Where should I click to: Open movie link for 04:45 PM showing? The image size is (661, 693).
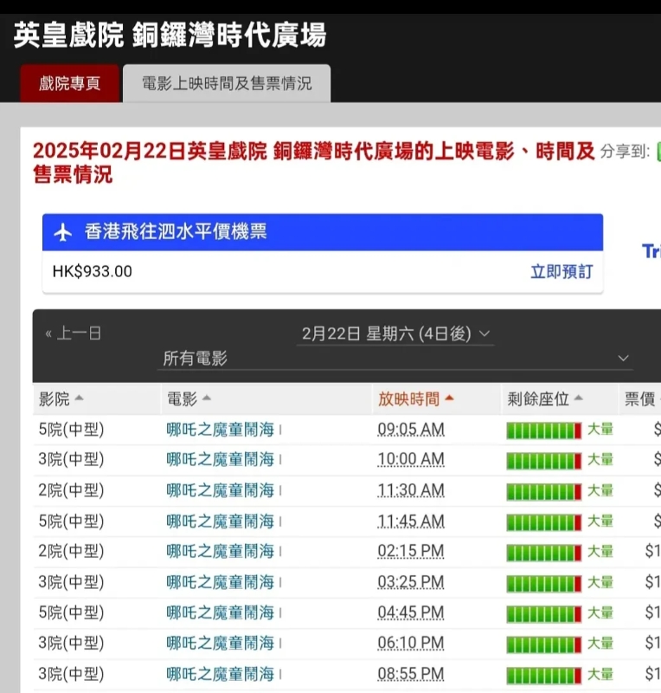pos(221,613)
